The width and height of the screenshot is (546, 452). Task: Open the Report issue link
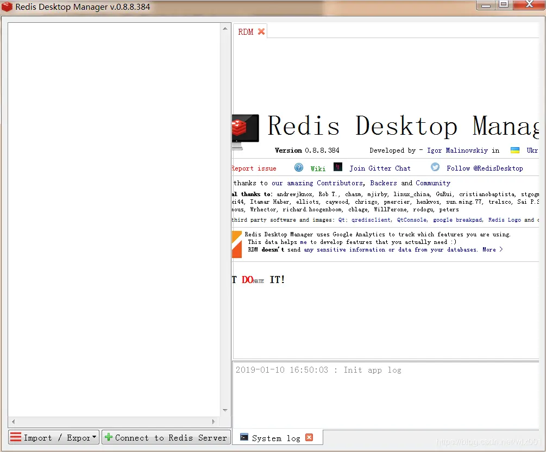tap(254, 168)
